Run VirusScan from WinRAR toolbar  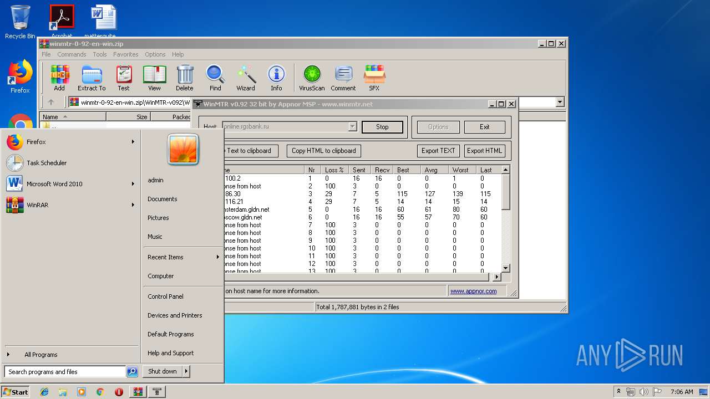click(x=312, y=78)
